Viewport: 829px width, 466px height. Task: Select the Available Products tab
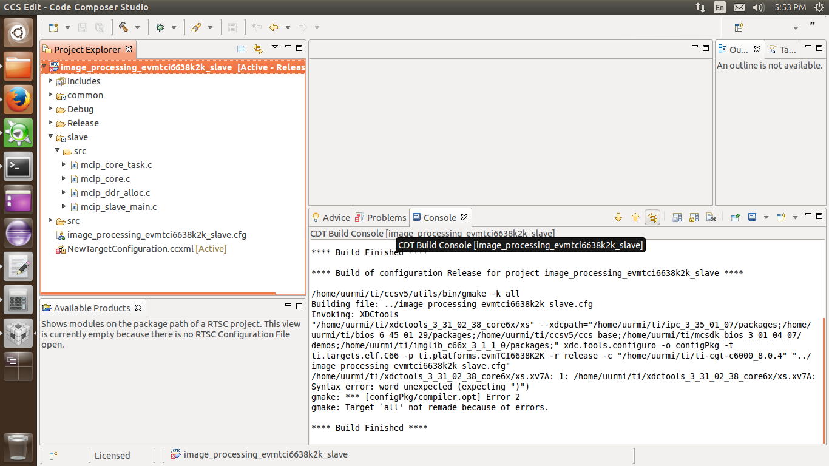92,308
